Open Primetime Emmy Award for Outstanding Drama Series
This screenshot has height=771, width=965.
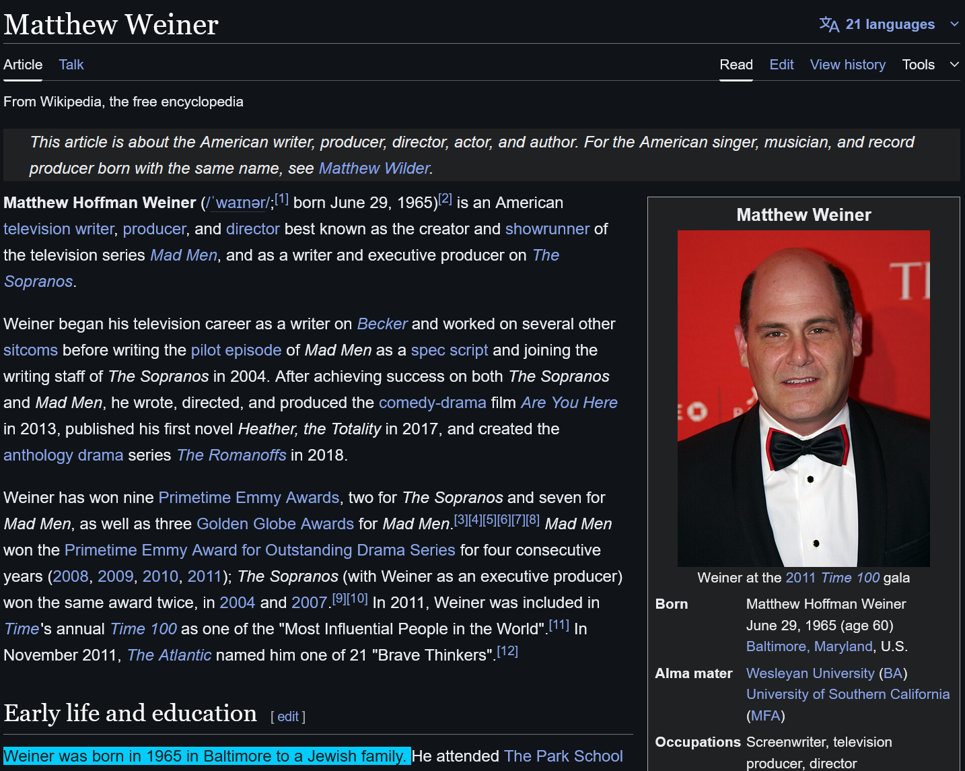coord(260,550)
